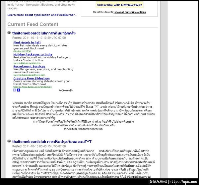The height and width of the screenshot is (185, 199).
Task: Open the first thaitomeboardclub feed post title
Action: click(x=44, y=33)
